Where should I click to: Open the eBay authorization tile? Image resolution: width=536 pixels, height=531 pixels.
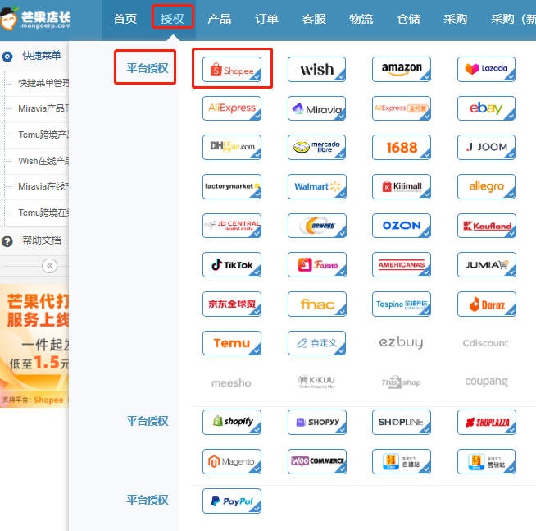click(x=486, y=108)
